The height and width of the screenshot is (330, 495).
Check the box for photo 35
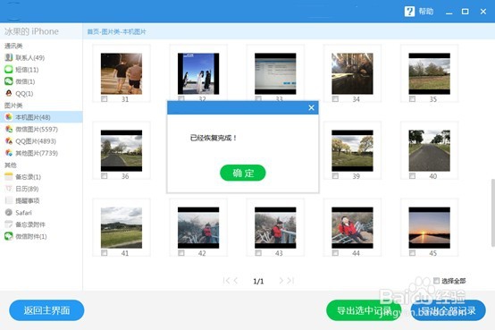(x=412, y=99)
